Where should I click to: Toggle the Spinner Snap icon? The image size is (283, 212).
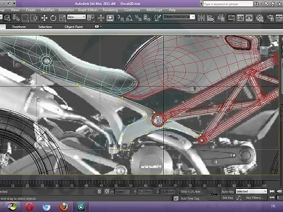pos(147,18)
